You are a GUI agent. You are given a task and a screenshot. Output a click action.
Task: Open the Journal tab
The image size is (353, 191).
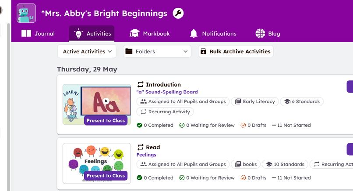(39, 34)
